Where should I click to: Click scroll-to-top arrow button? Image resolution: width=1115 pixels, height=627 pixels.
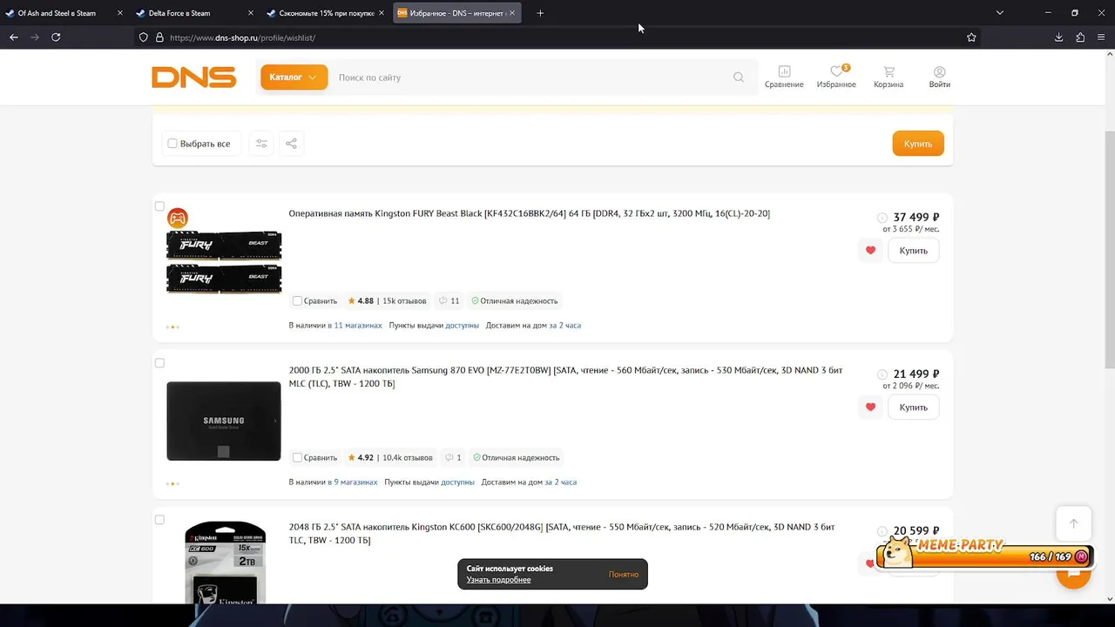[x=1073, y=523]
